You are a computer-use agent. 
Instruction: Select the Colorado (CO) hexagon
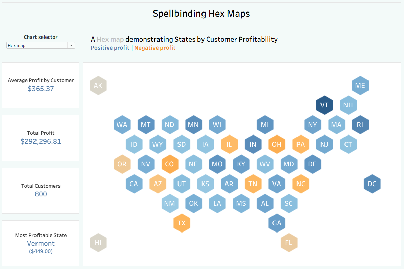[x=170, y=164]
